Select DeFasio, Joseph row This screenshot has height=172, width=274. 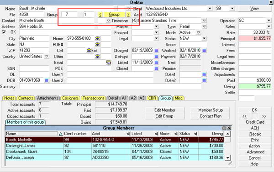pos(115,158)
